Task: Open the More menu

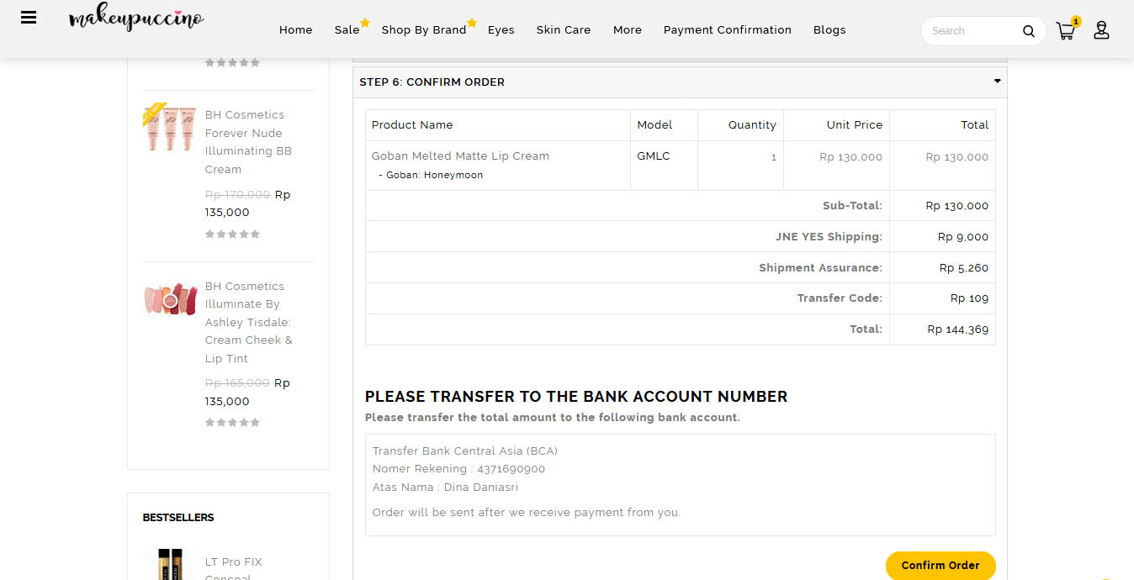Action: tap(628, 30)
